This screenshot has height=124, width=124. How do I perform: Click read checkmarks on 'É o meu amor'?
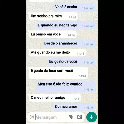[x=92, y=108]
